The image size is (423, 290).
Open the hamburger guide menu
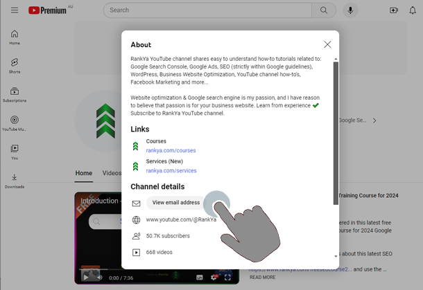pos(15,10)
